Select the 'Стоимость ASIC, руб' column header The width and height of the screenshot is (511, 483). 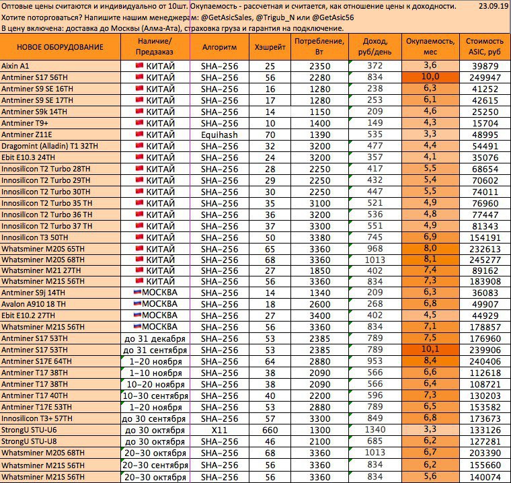point(485,47)
